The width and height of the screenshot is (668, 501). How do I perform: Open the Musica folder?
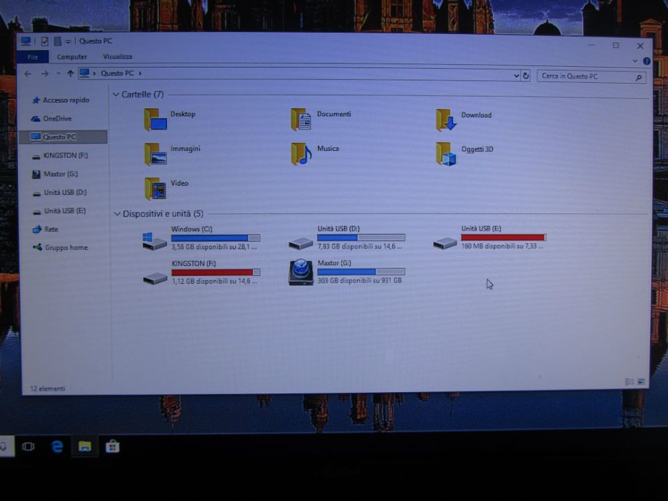point(301,154)
